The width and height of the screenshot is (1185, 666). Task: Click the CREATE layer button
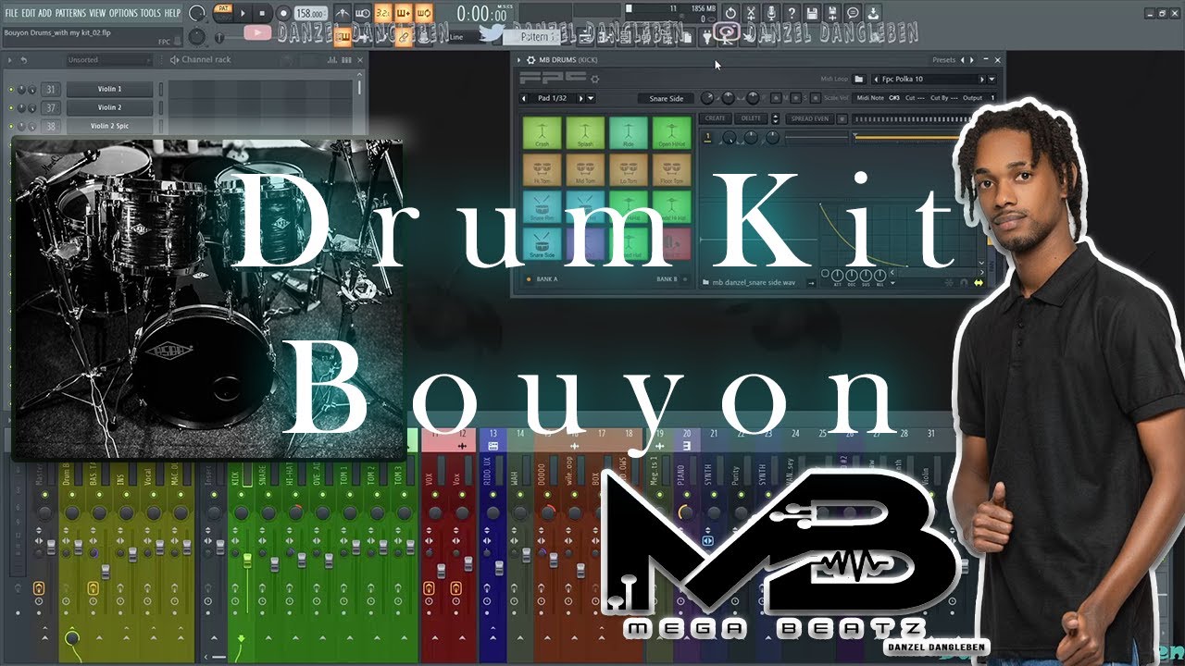tap(715, 118)
